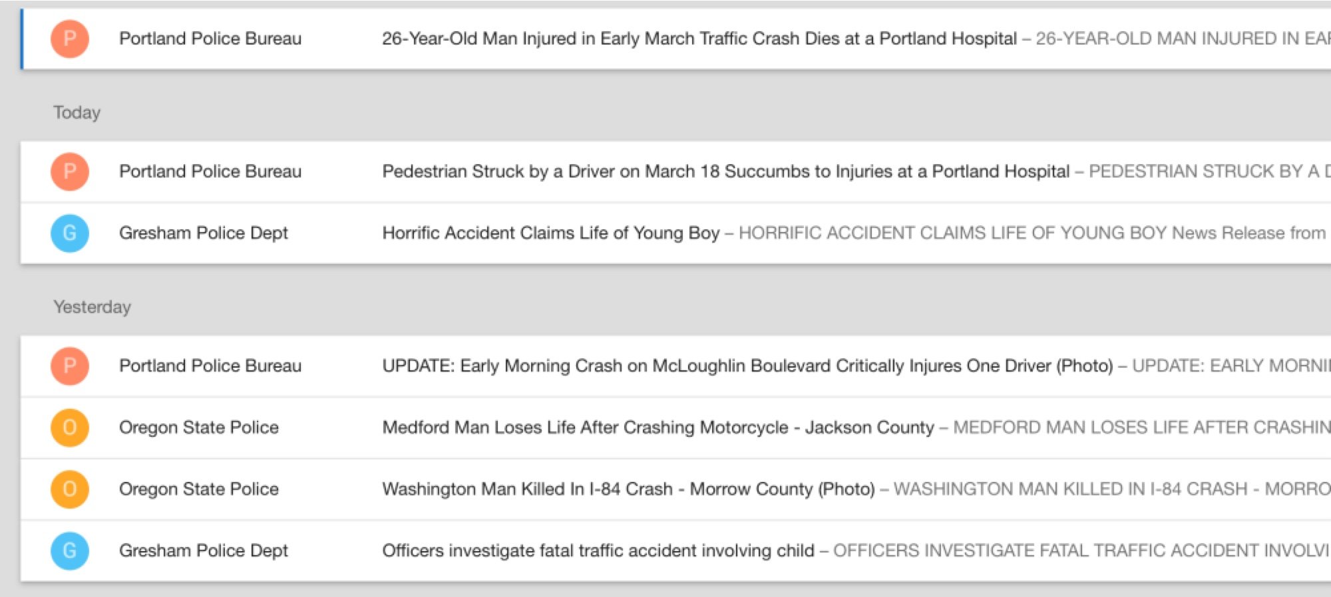Viewport: 1331px width, 597px height.
Task: Click the Today section header
Action: (x=77, y=112)
